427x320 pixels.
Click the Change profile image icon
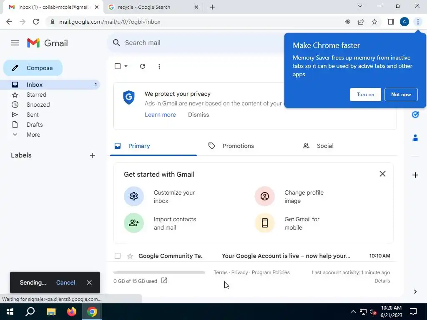[x=264, y=197]
